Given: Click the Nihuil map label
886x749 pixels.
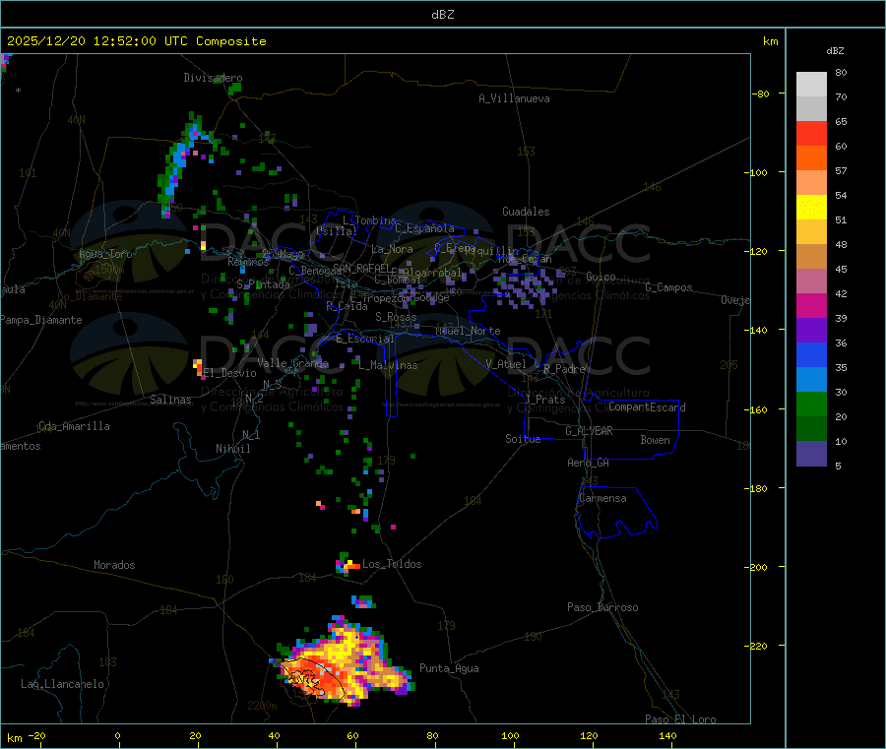Looking at the screenshot, I should click(x=233, y=449).
